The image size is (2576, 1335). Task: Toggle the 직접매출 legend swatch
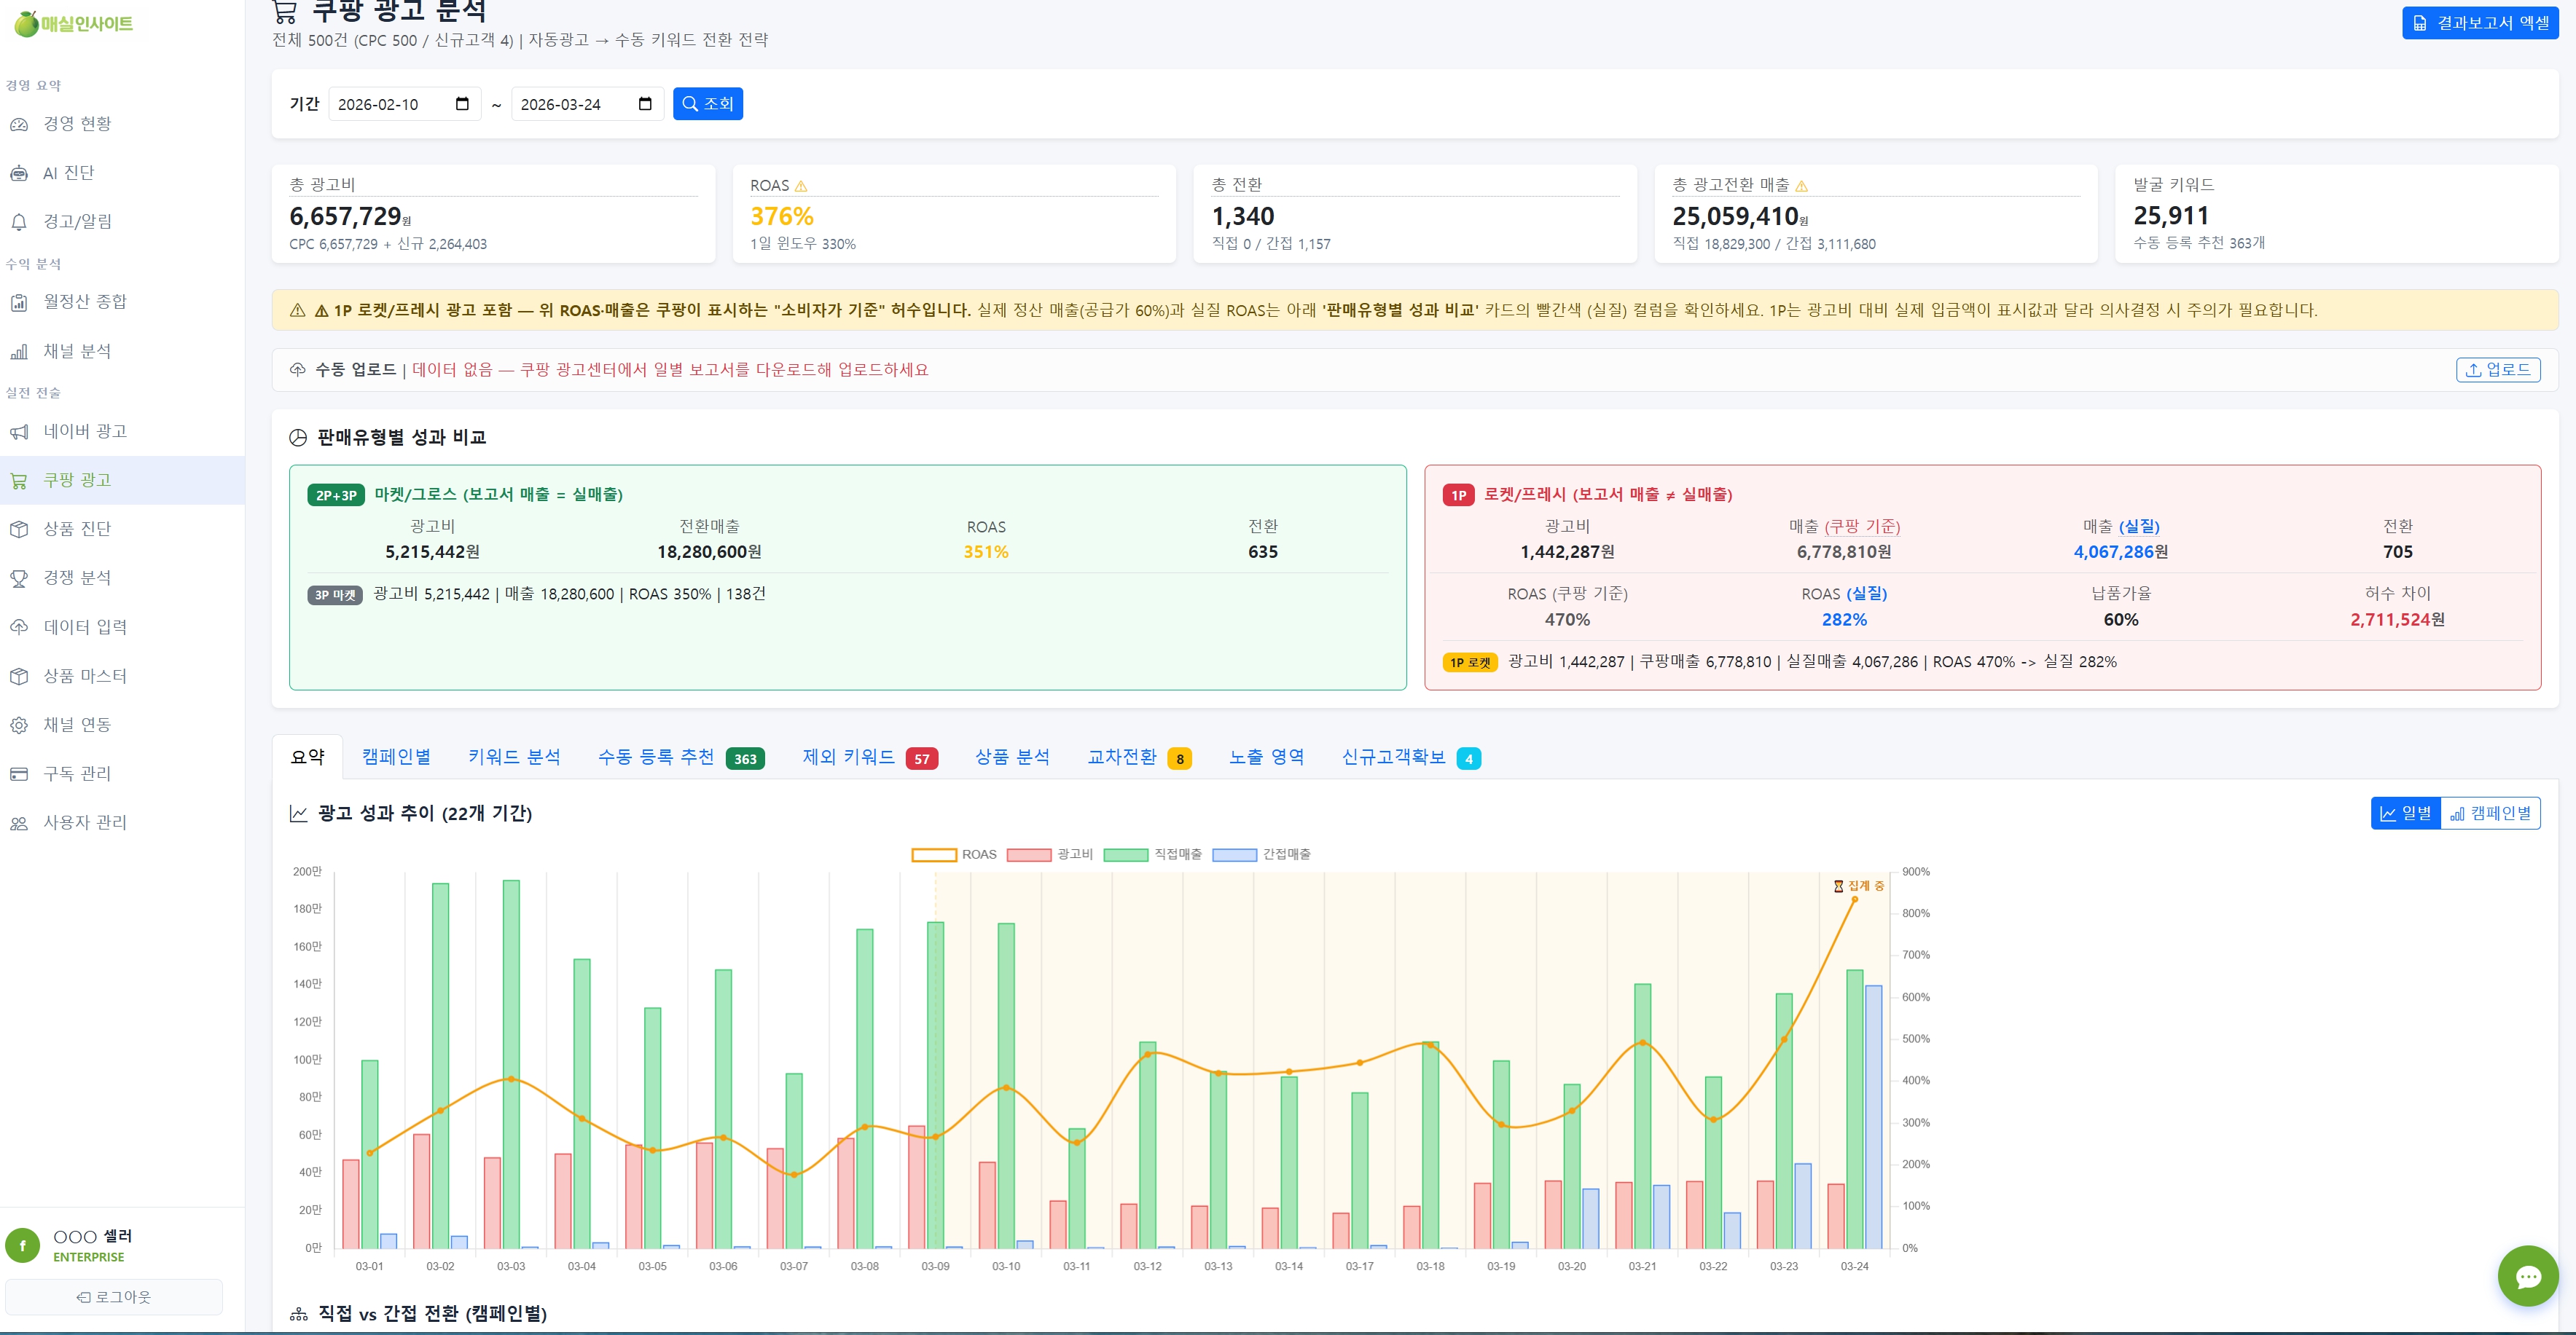(1126, 855)
